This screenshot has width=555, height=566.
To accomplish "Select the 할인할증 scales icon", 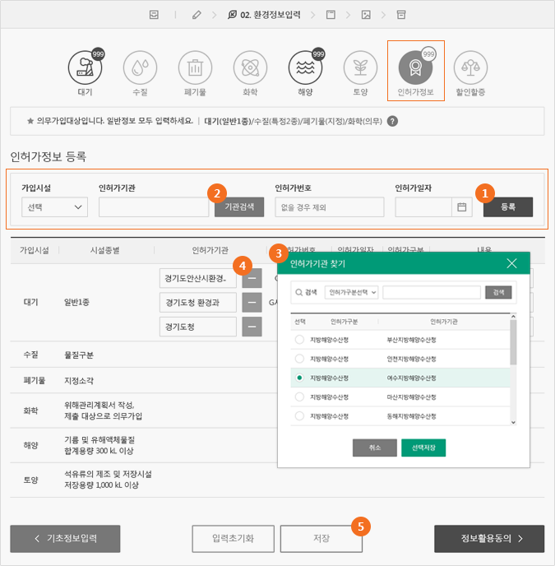I will click(x=470, y=67).
